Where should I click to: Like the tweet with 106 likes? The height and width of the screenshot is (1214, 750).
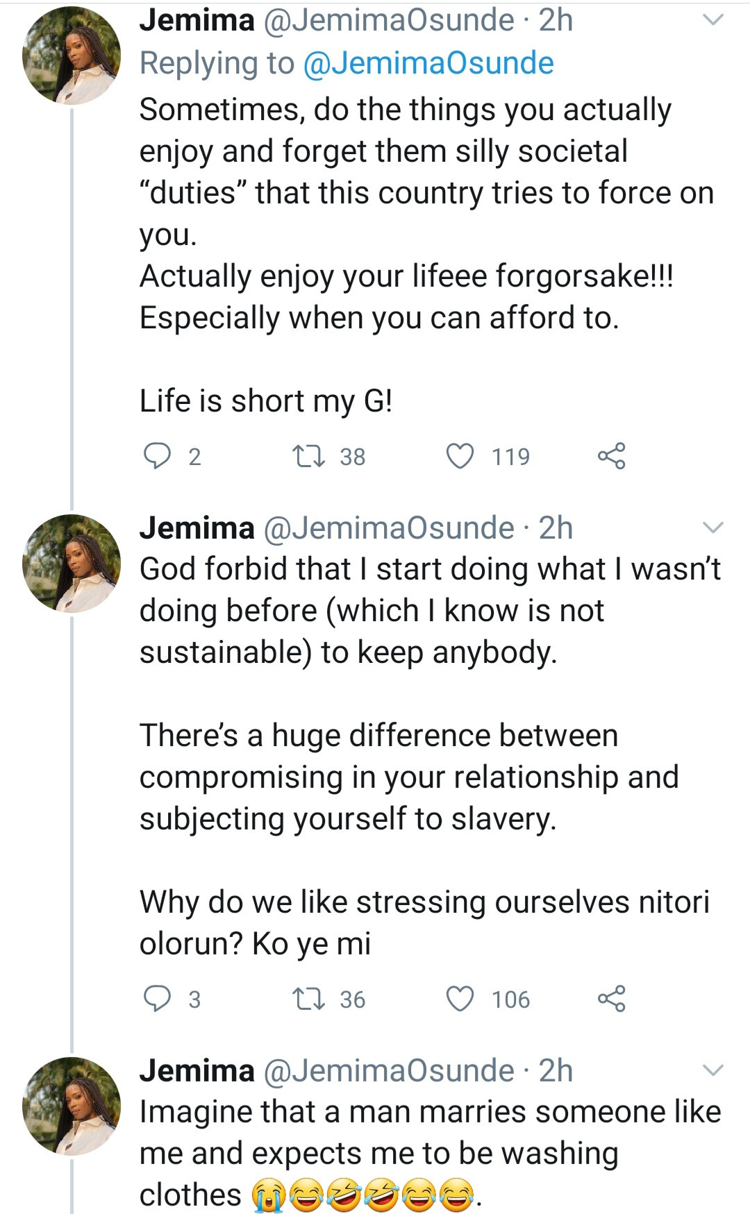[x=460, y=999]
